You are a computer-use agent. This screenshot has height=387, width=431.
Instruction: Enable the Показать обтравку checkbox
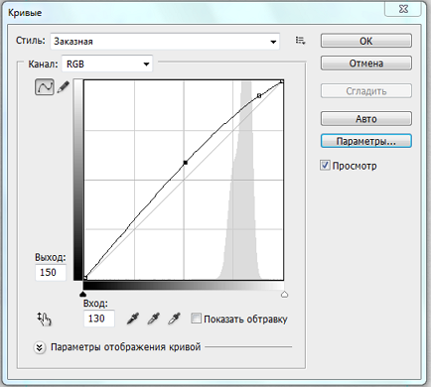196,319
